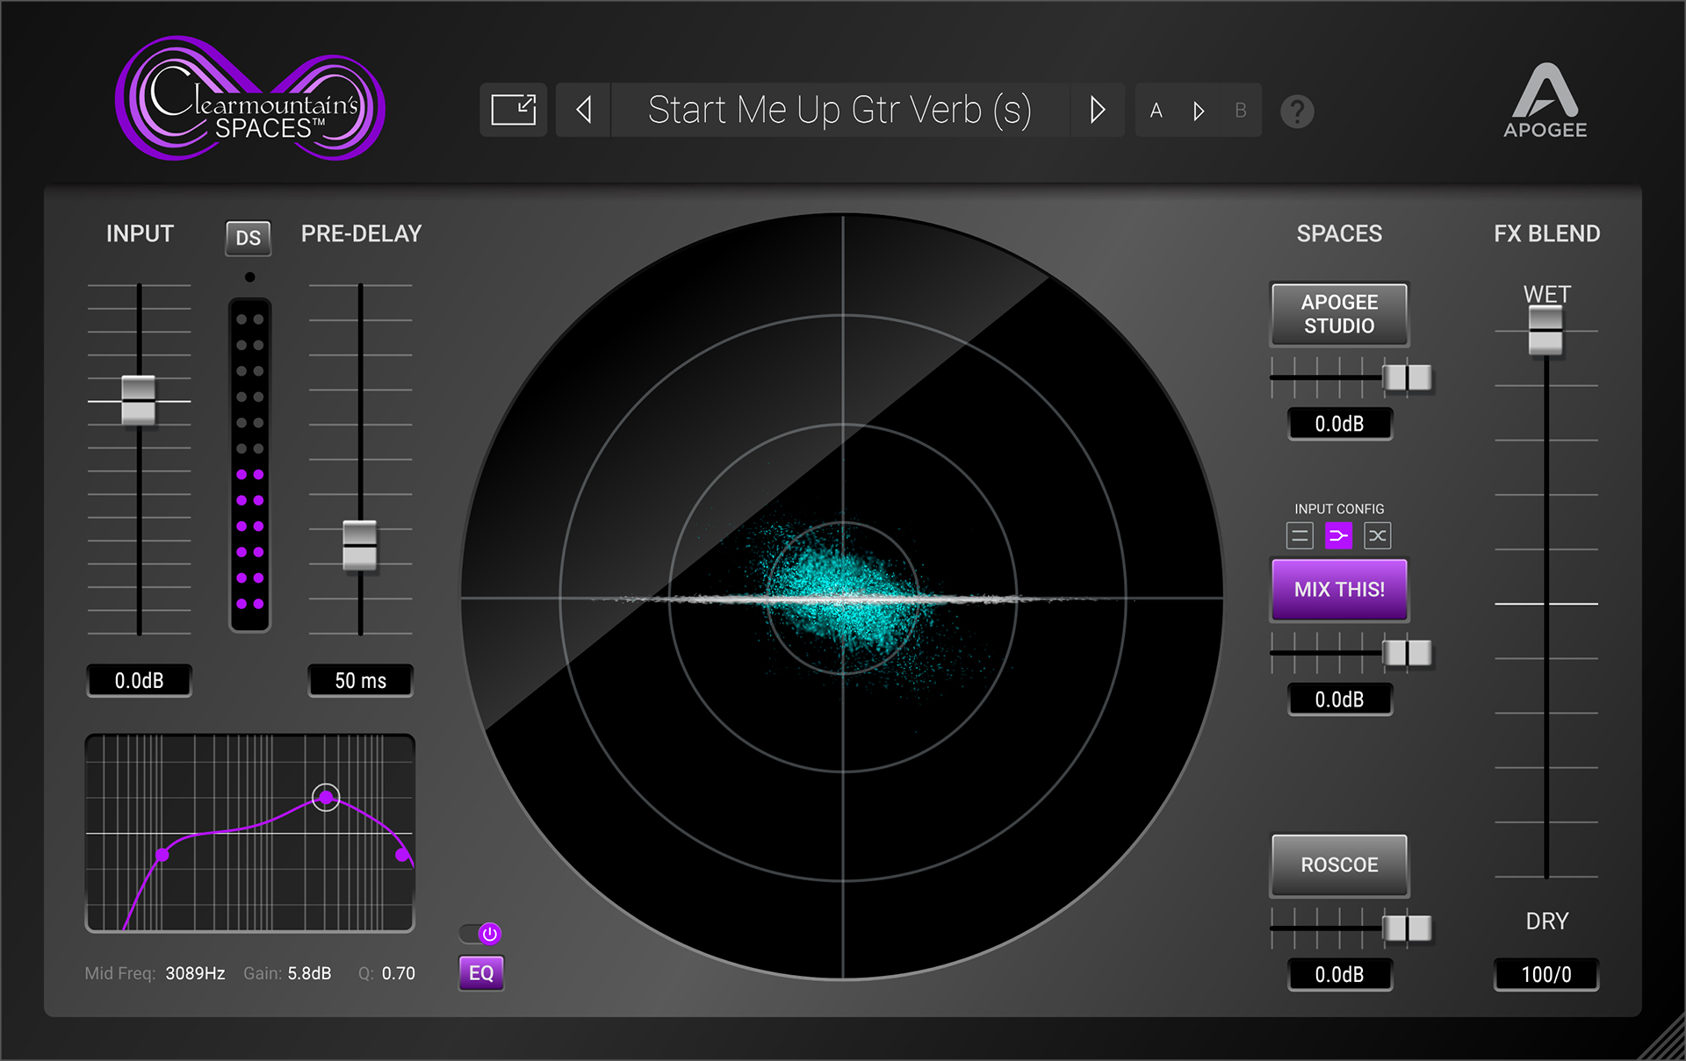This screenshot has width=1686, height=1061.
Task: Click the EQ mid-frequency node on graph
Action: click(326, 798)
